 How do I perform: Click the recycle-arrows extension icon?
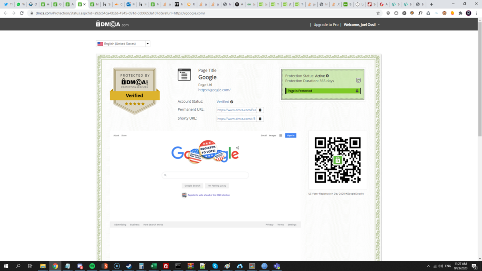click(x=428, y=13)
